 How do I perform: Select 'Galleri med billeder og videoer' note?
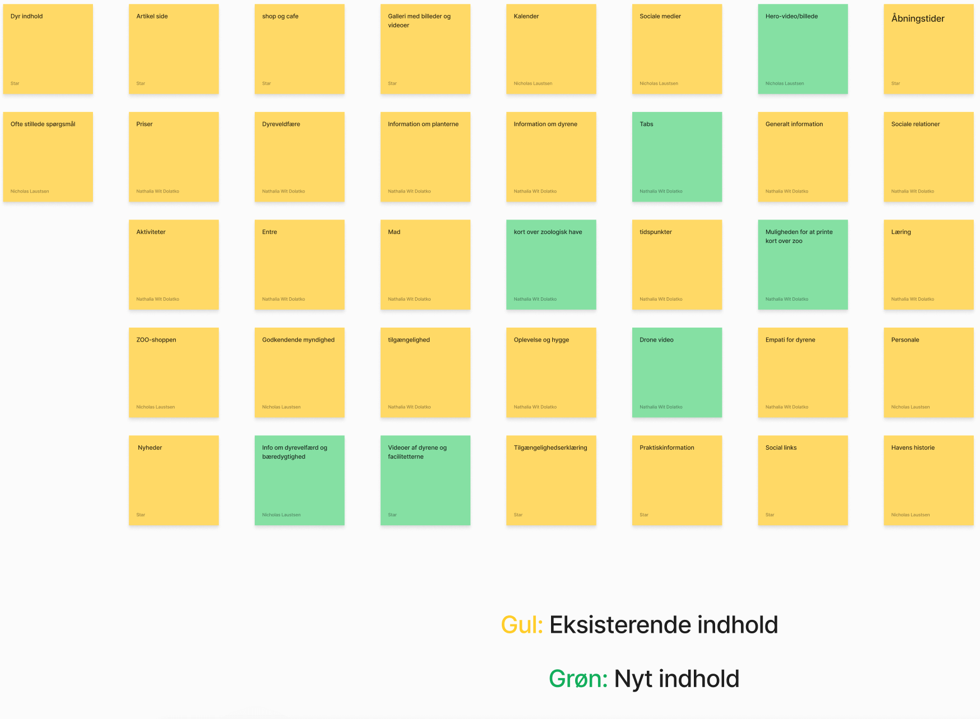[426, 49]
